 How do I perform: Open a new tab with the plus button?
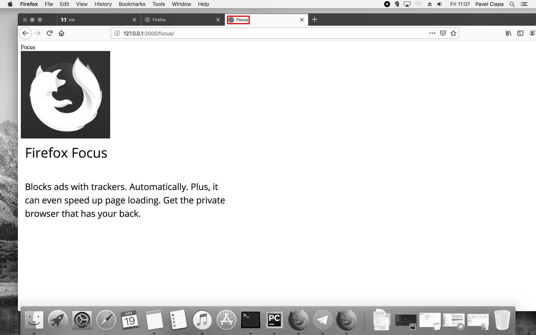click(x=315, y=19)
